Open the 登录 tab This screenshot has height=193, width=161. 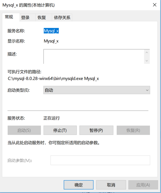pos(27,18)
